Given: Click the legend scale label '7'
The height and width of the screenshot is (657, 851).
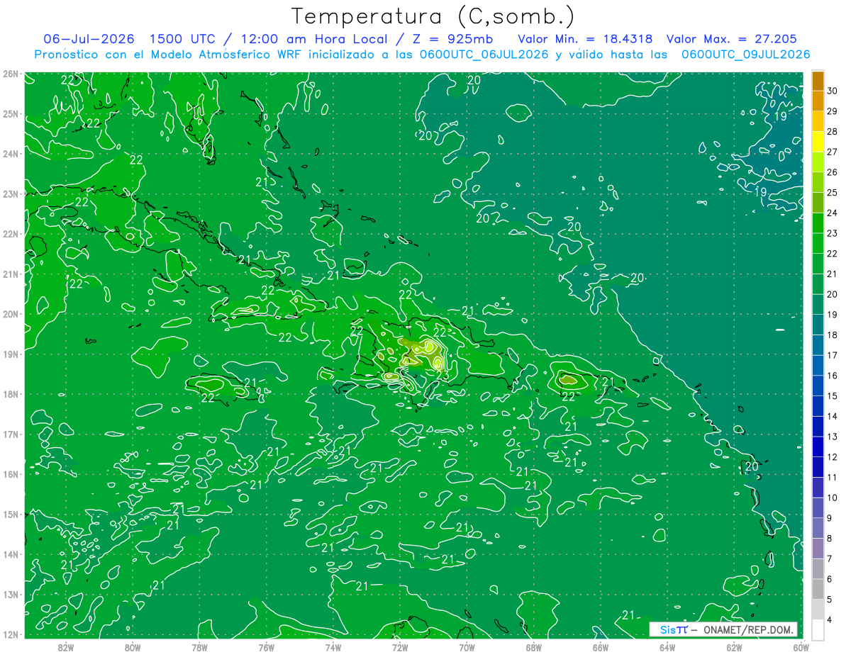Looking at the screenshot, I should 831,559.
